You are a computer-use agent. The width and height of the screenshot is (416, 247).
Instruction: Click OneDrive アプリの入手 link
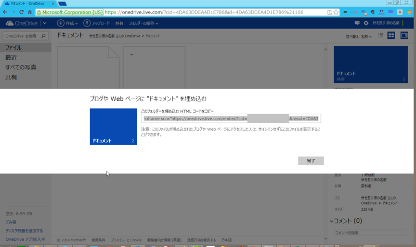click(x=25, y=239)
